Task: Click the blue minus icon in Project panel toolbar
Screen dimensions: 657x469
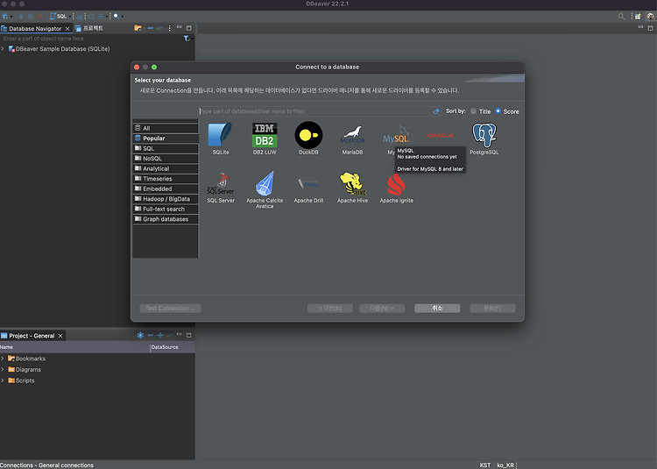Action: (151, 335)
